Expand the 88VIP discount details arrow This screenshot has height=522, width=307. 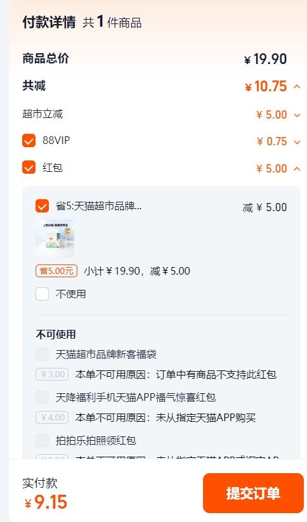297,142
